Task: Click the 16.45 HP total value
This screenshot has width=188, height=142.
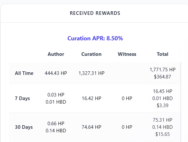Action: point(163,91)
